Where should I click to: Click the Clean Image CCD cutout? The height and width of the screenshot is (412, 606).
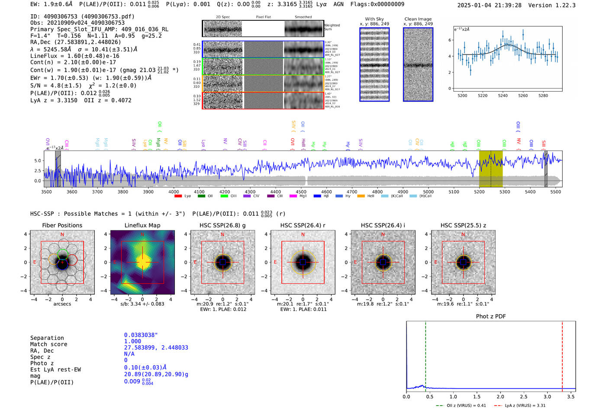point(418,64)
